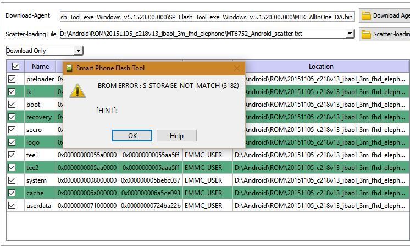The height and width of the screenshot is (247, 410).
Task: Click Help in the error dialog
Action: pyautogui.click(x=176, y=135)
